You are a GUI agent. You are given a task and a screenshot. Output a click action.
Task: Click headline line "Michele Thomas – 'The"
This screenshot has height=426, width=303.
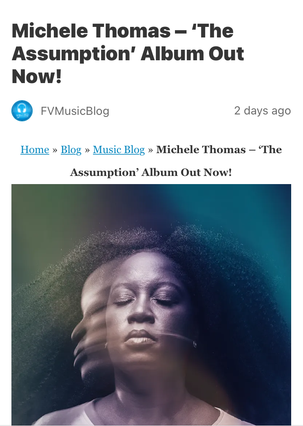123,31
